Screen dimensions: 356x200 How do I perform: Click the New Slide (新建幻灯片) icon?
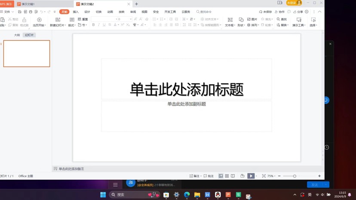click(58, 20)
